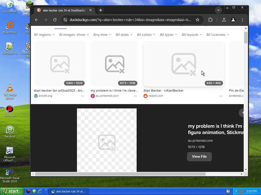
Task: Open 'Alan becker fan art' result title
Action: [59, 91]
